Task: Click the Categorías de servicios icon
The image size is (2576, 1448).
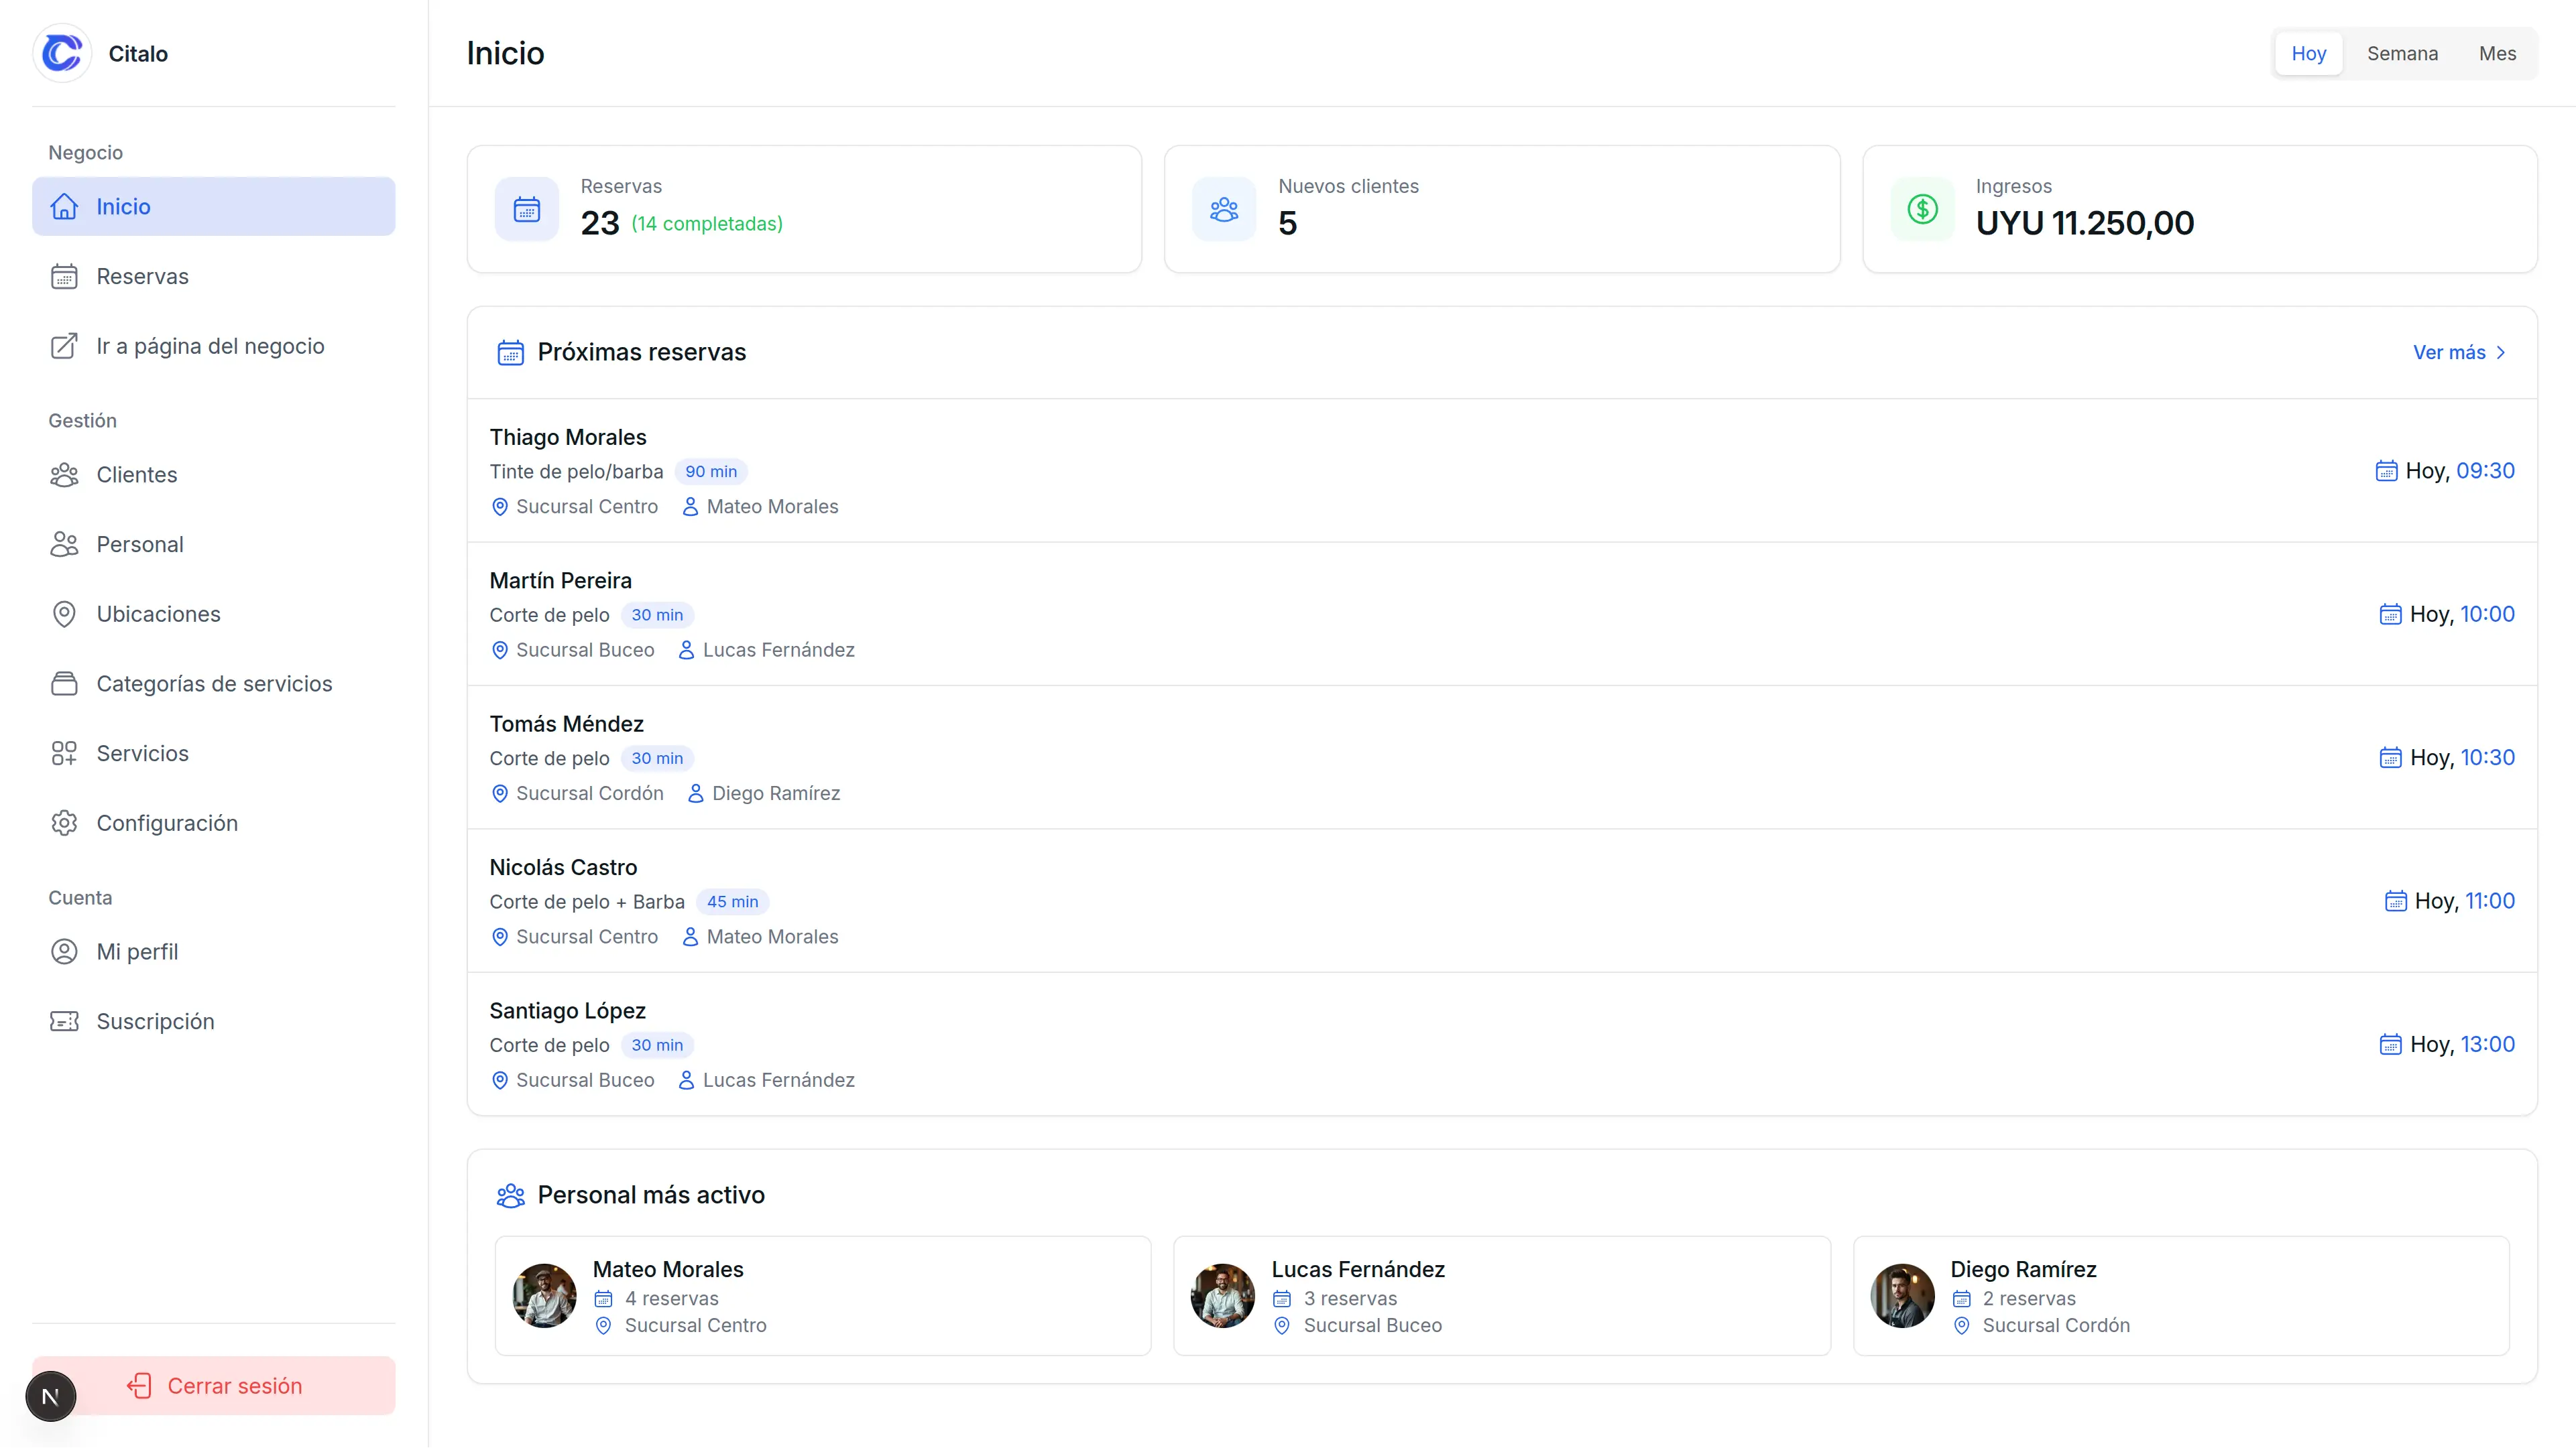Action: (64, 685)
